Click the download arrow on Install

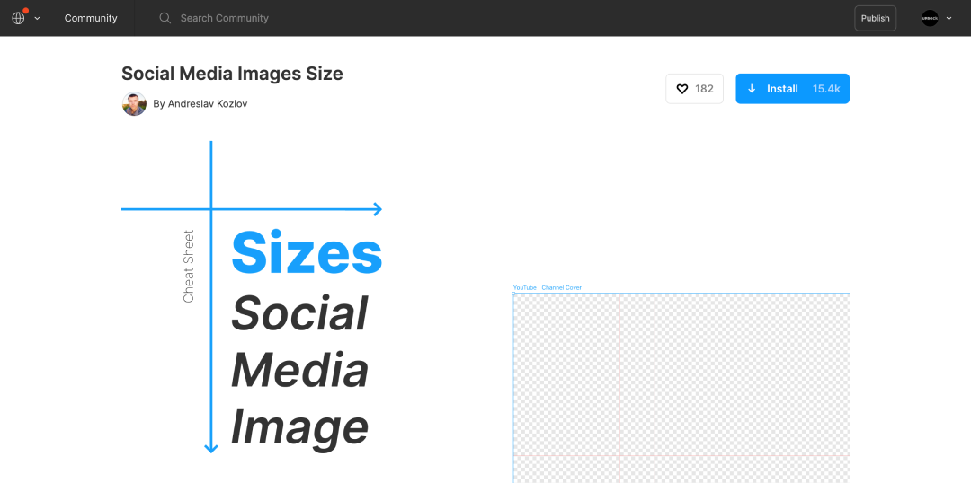pyautogui.click(x=752, y=89)
